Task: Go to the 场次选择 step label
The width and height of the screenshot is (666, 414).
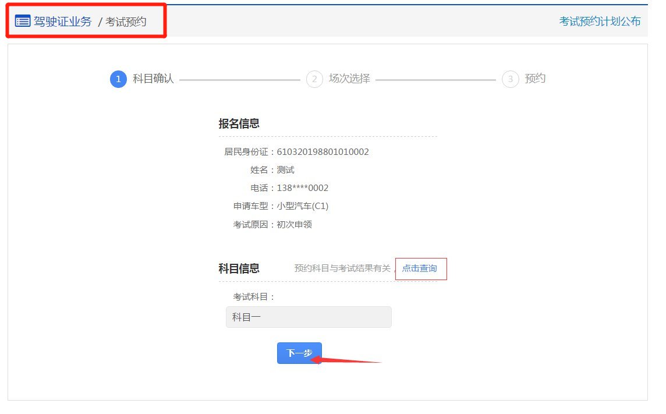Action: [x=349, y=79]
